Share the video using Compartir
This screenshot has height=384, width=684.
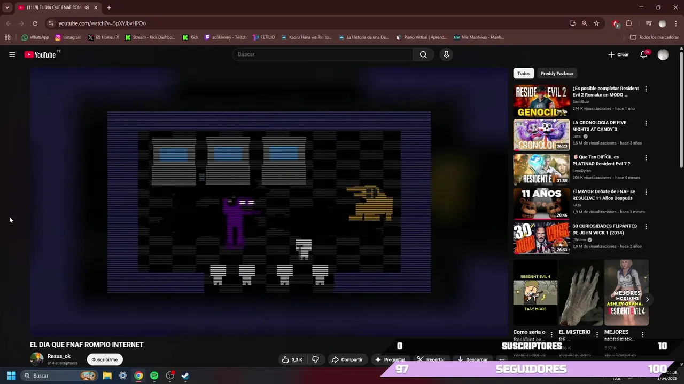click(x=347, y=359)
